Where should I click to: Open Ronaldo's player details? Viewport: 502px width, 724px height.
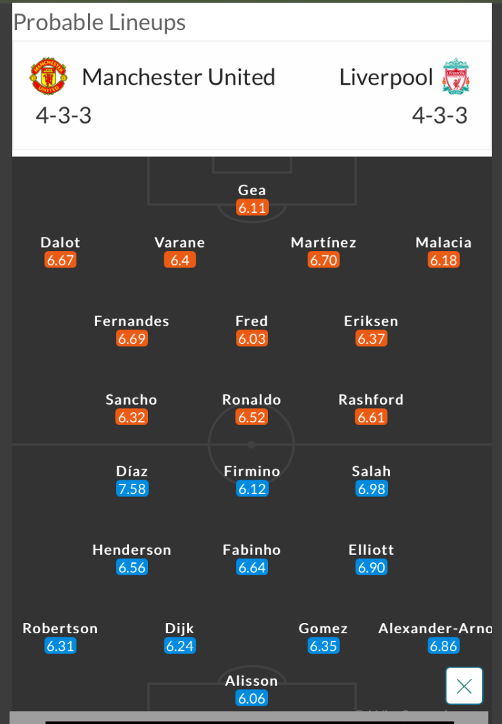pos(252,399)
